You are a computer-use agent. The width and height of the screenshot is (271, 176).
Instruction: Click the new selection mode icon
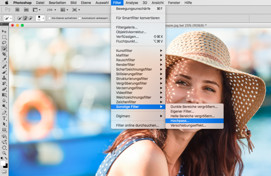coord(19,18)
